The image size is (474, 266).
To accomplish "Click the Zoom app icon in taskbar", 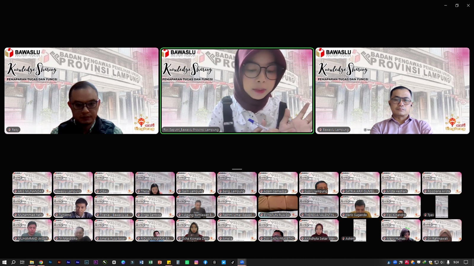I will (242, 262).
